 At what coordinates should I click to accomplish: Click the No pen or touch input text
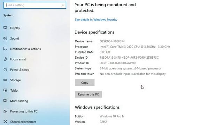pos(132,74)
